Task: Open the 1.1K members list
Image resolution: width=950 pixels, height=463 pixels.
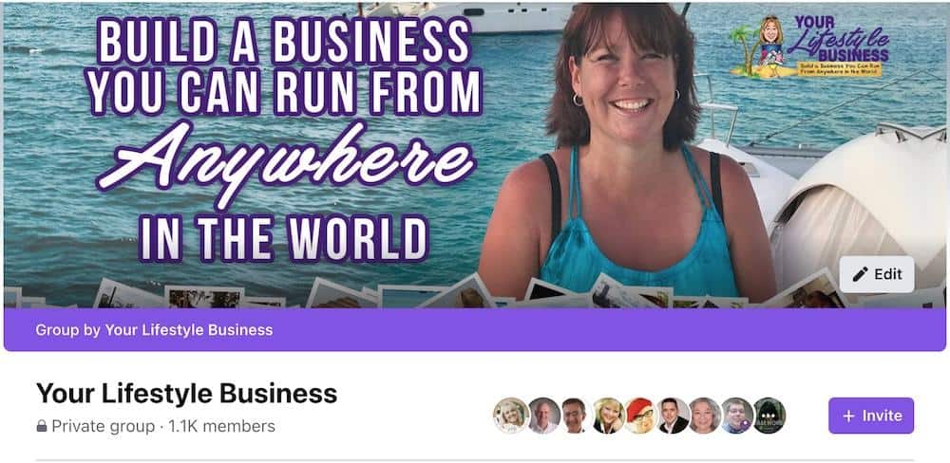Action: [221, 427]
